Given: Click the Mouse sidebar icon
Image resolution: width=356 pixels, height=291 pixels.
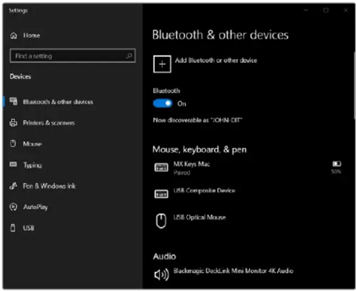Looking at the screenshot, I should 13,143.
